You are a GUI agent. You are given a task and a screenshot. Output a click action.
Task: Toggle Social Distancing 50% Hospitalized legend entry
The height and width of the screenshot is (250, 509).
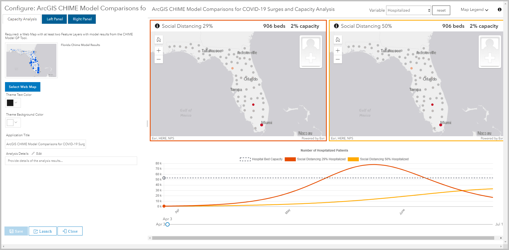378,159
